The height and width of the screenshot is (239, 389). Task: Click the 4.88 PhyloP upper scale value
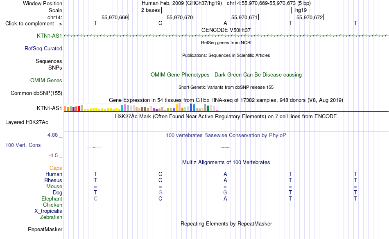tap(52, 135)
